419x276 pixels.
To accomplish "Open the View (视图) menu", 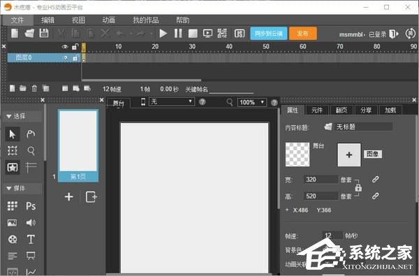I will click(x=78, y=20).
